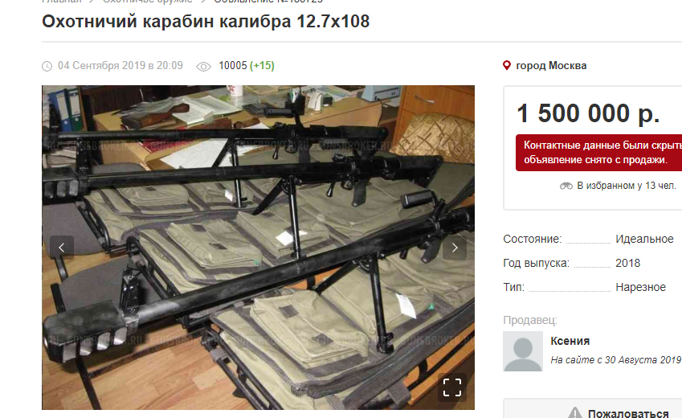The height and width of the screenshot is (418, 682).
Task: Click the red location pin icon
Action: click(x=507, y=66)
